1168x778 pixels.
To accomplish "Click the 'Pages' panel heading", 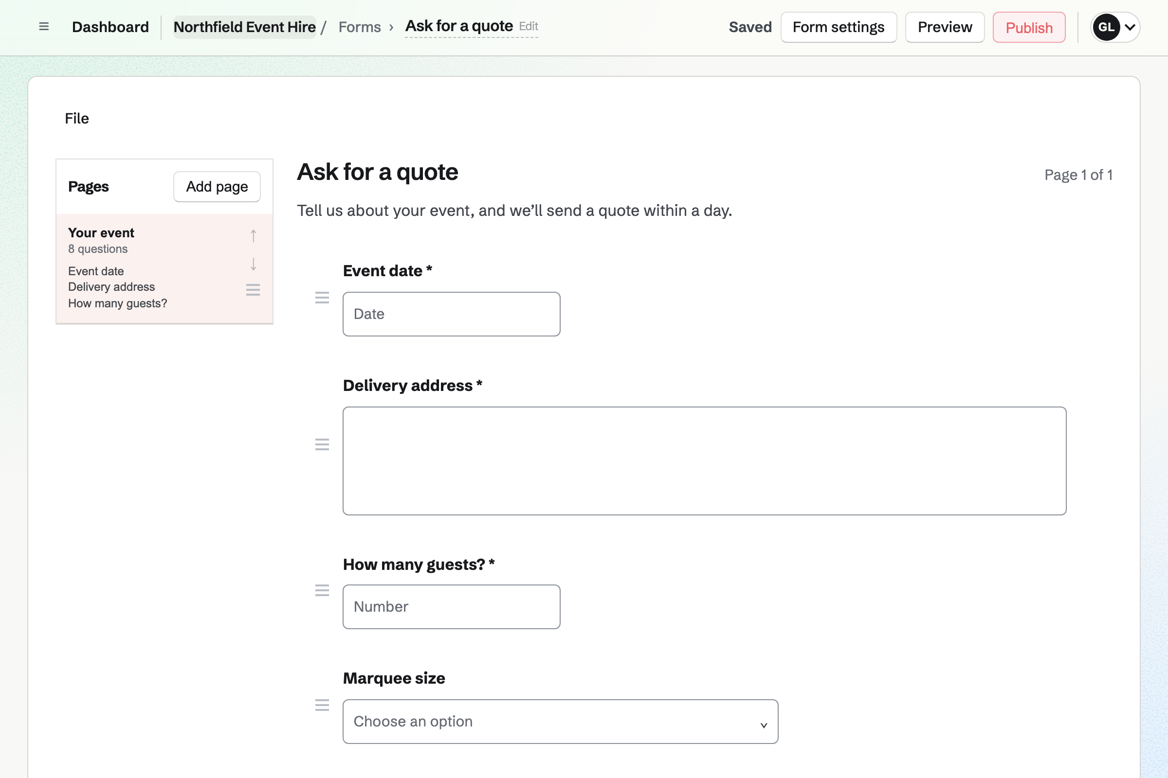I will [89, 187].
